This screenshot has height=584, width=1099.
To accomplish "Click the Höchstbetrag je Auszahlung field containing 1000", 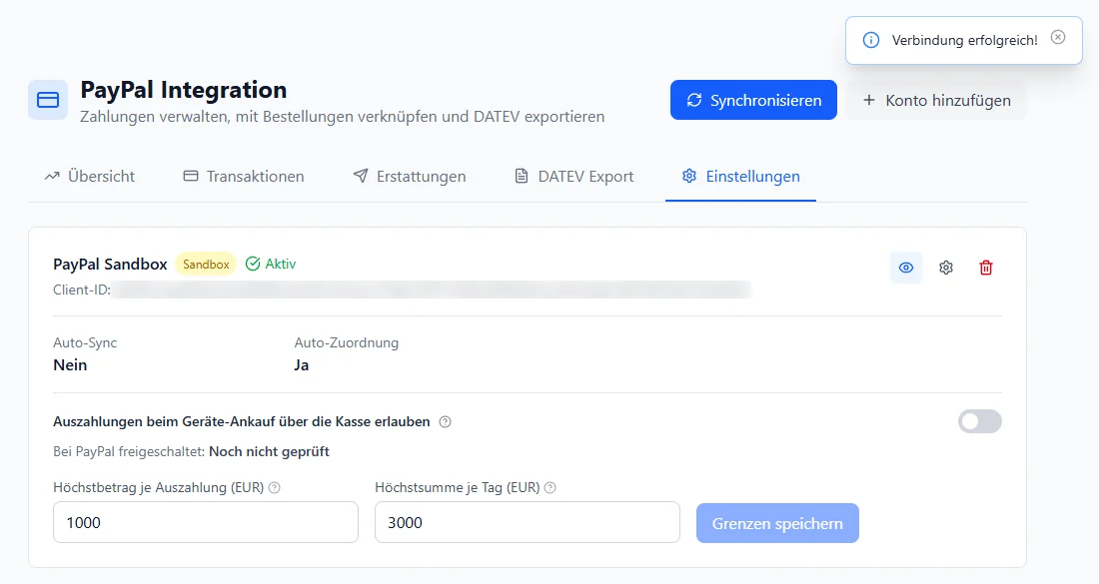I will pos(206,522).
